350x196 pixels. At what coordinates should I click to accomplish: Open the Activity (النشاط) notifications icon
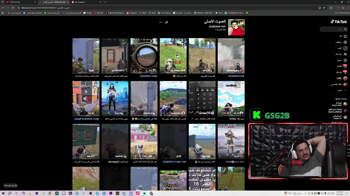point(345,66)
